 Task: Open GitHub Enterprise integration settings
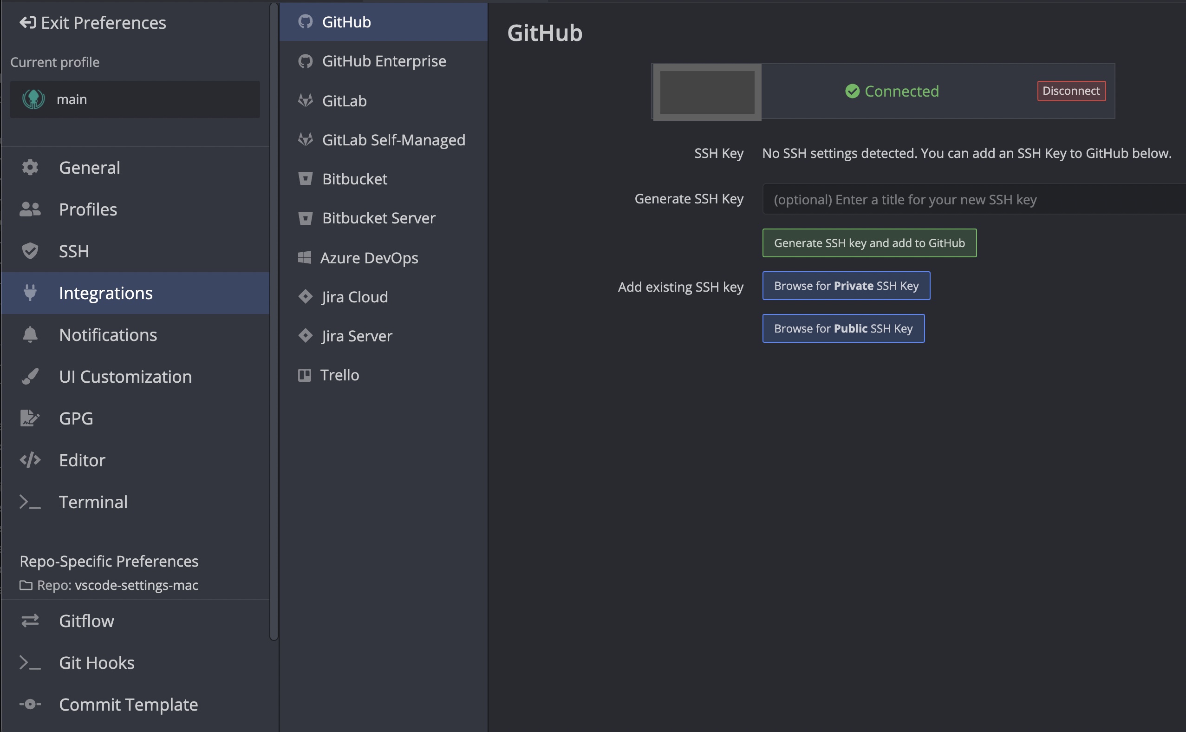click(384, 61)
